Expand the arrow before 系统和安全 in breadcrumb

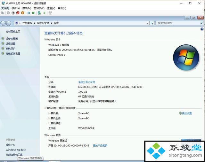point(35,23)
